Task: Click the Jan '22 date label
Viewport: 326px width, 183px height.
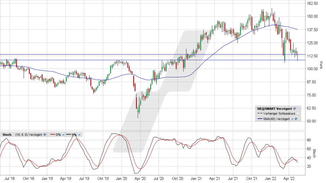Action: 270,179
